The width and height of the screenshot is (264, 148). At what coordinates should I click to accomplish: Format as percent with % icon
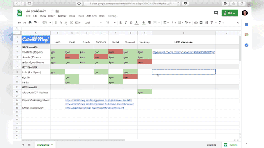[61, 23]
